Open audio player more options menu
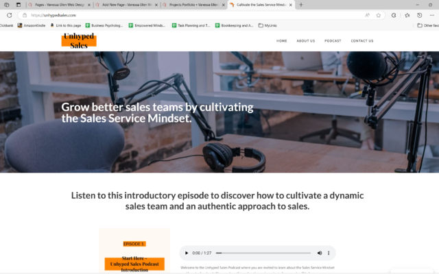439x274 pixels. tap(329, 253)
